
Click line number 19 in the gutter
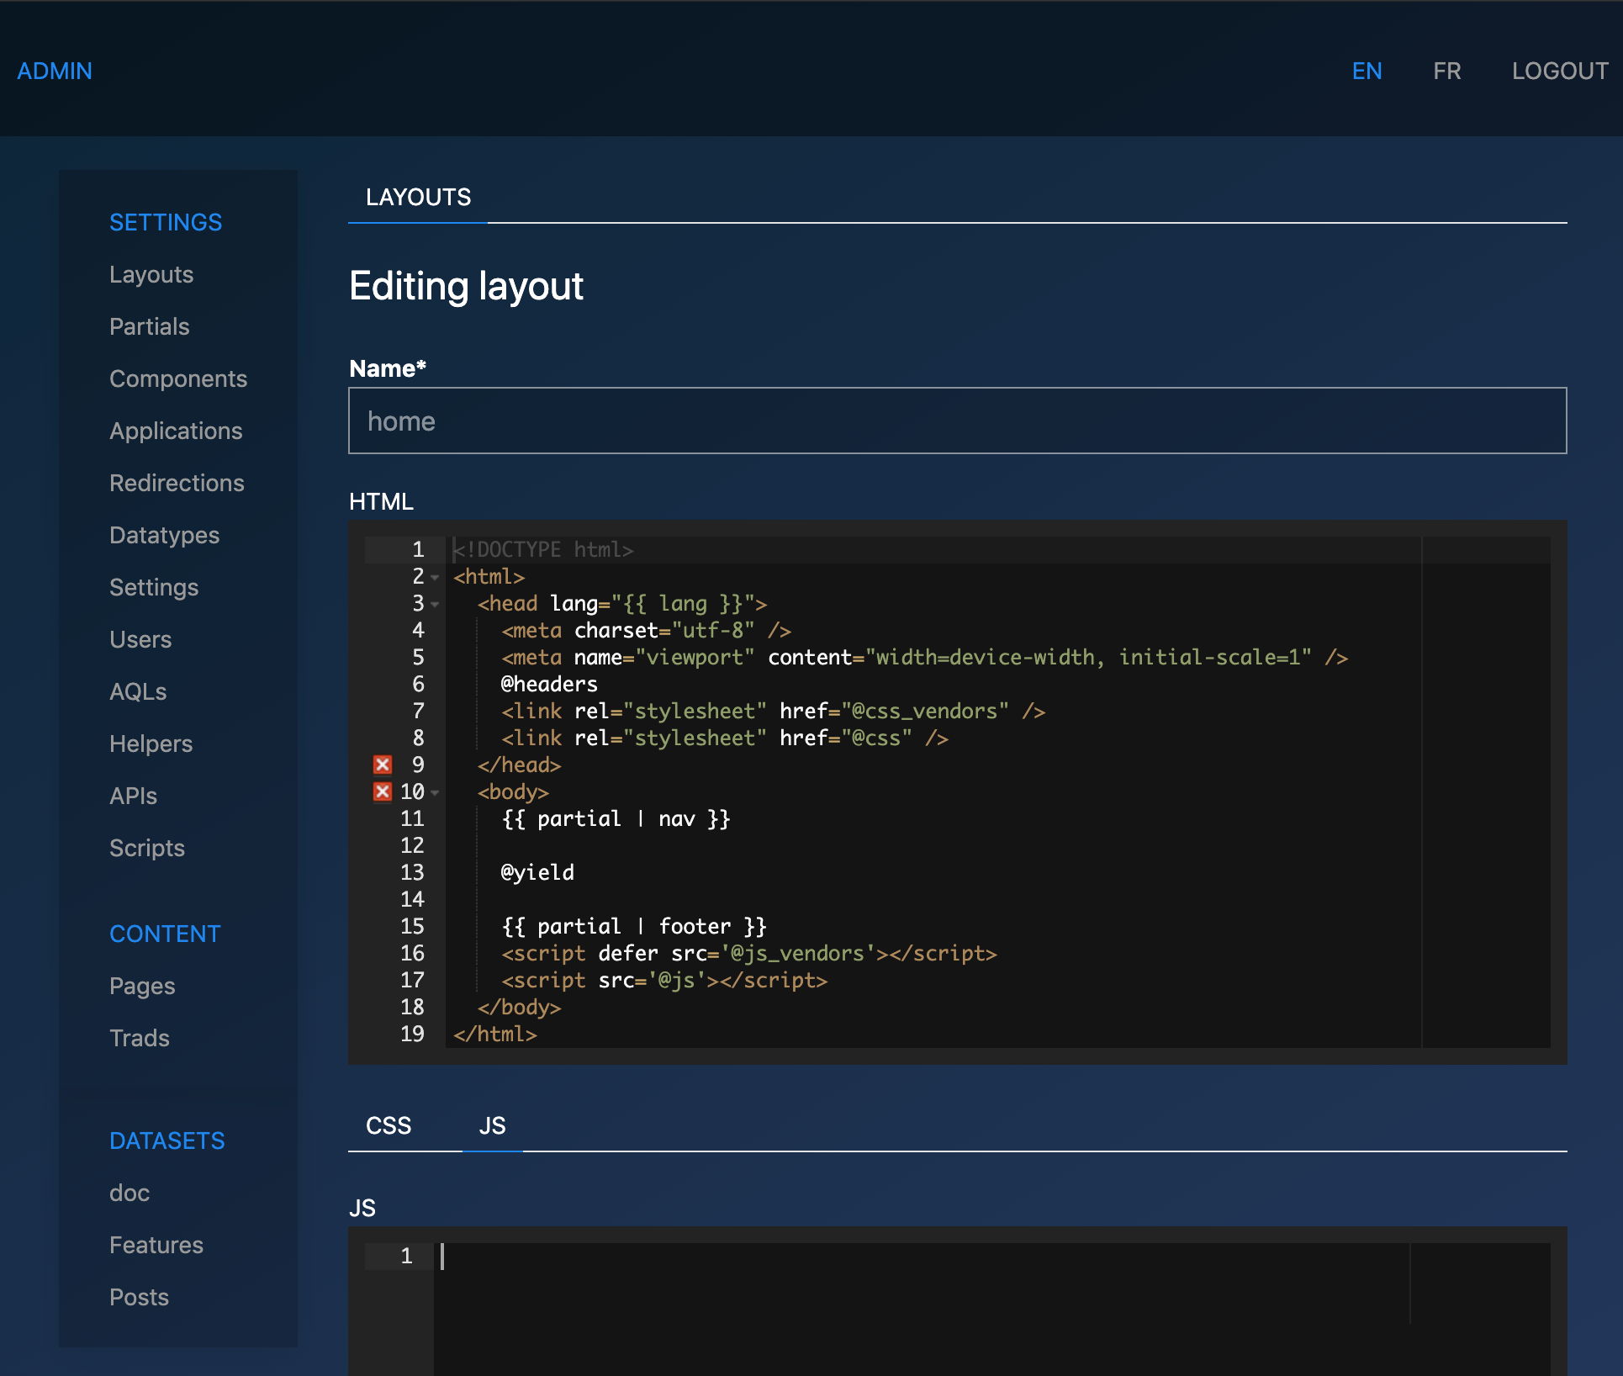tap(412, 1035)
